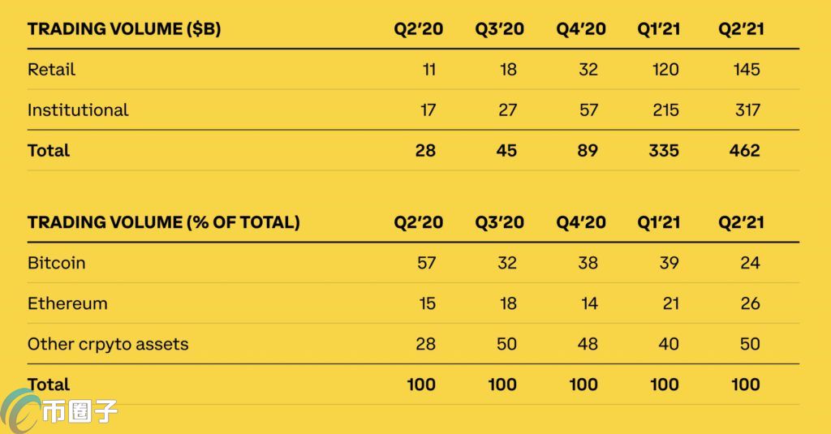
Task: Click the 币圈子 watermark text
Action: pos(80,412)
